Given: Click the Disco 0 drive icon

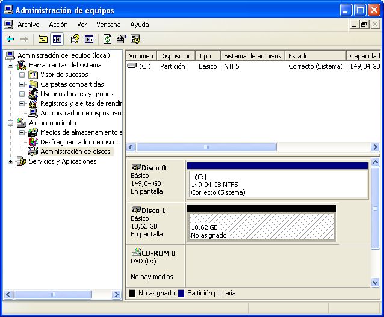Looking at the screenshot, I should click(136, 168).
